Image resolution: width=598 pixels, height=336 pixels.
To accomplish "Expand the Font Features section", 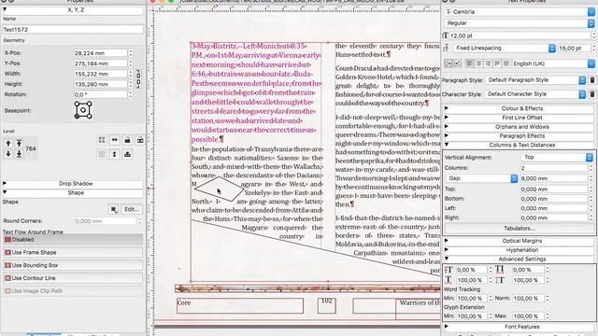I will point(519,327).
